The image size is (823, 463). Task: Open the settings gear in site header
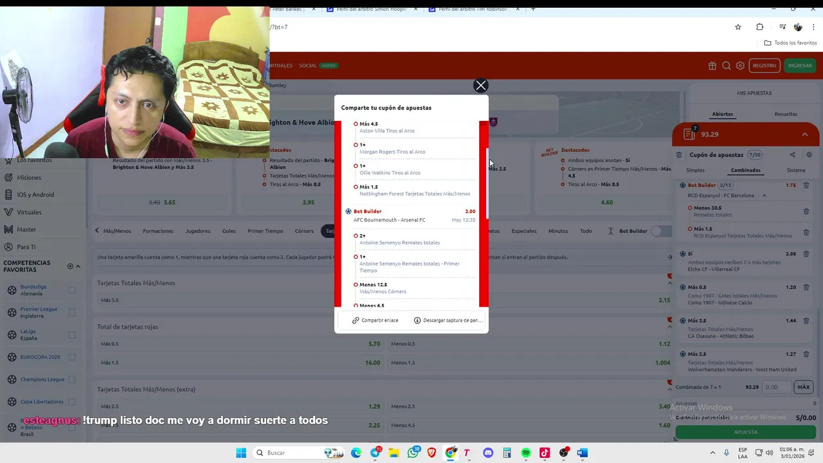[740, 66]
